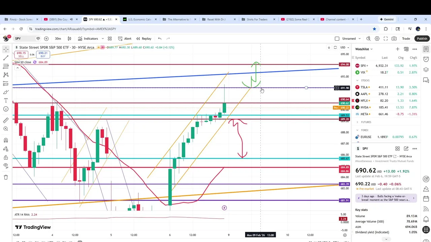
Task: Click the Trade button
Action: click(x=406, y=39)
